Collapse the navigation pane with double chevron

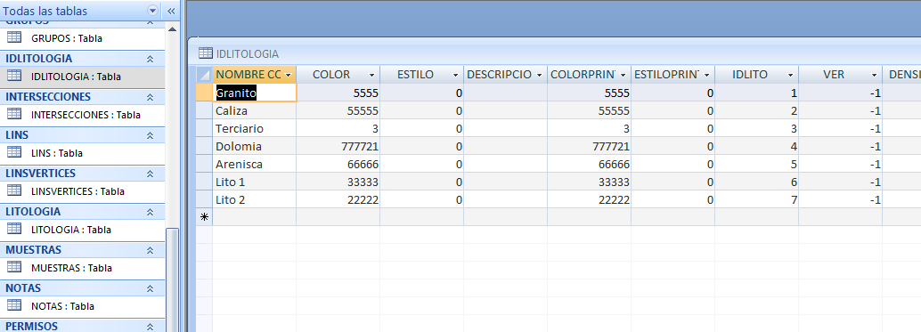click(x=171, y=11)
